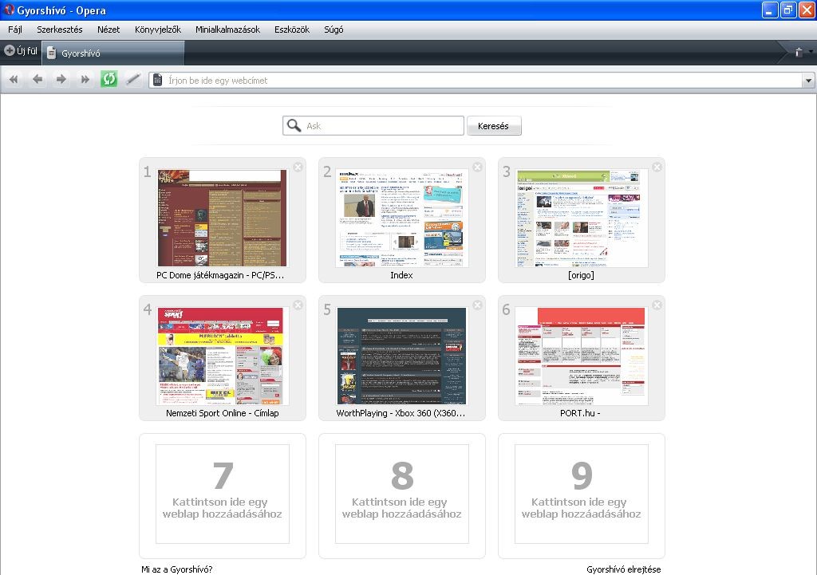Viewport: 817px width, 575px height.
Task: Open the Súgó menu
Action: tap(334, 30)
